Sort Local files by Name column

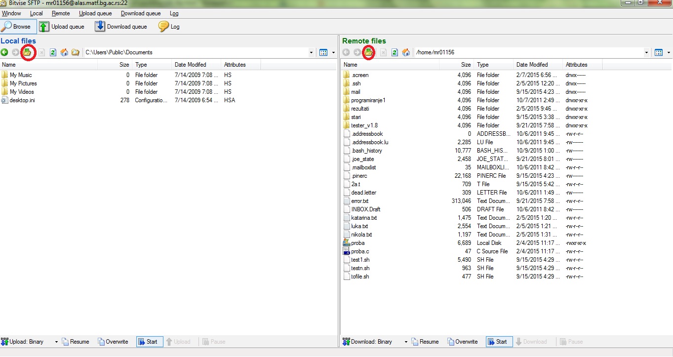click(x=49, y=65)
